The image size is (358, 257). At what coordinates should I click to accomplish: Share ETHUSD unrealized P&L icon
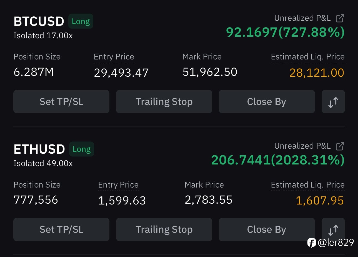(x=340, y=146)
